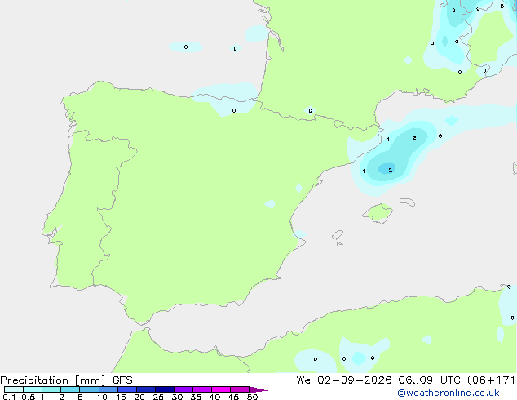Click the '0.5' legend scale label
The height and width of the screenshot is (400, 517).
point(29,397)
